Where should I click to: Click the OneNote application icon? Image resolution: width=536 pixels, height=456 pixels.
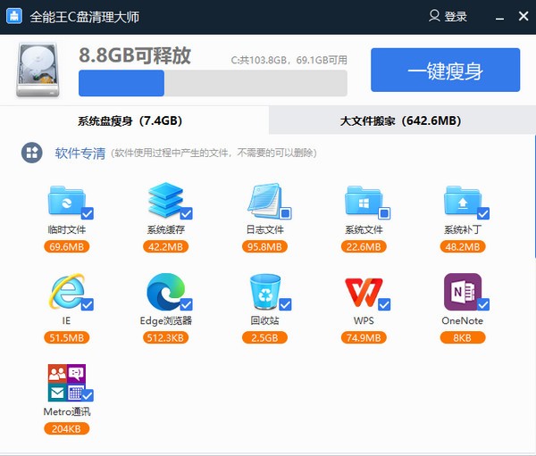pos(462,292)
